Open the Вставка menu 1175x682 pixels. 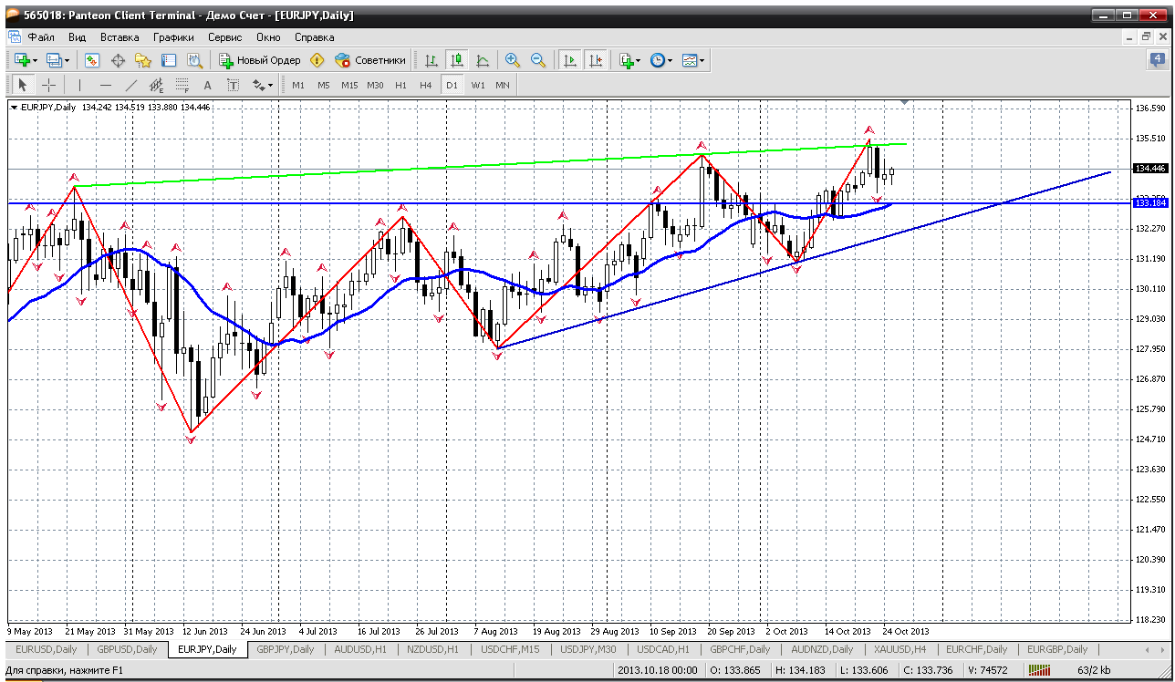click(x=120, y=37)
